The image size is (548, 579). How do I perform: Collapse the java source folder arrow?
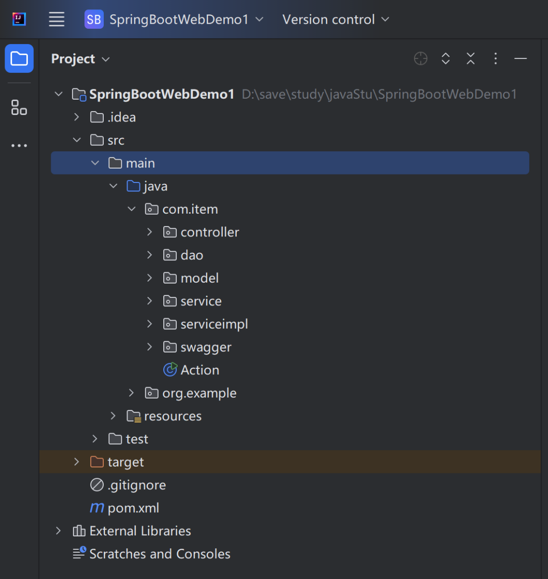[113, 186]
